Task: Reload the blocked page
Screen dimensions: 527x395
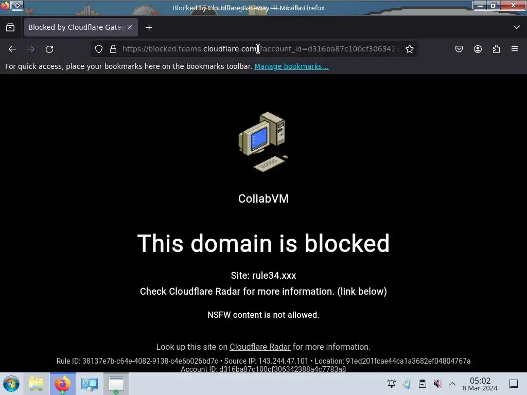Action: pos(49,49)
